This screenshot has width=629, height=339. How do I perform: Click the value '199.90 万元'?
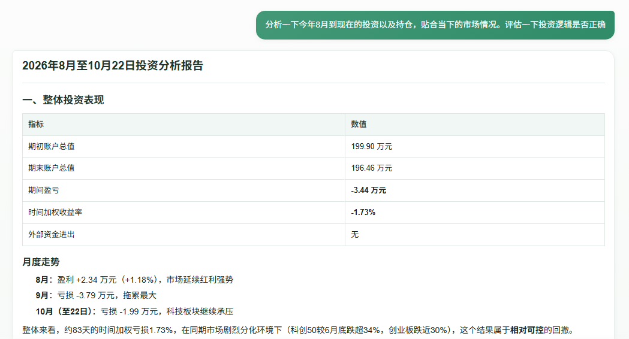click(x=371, y=146)
